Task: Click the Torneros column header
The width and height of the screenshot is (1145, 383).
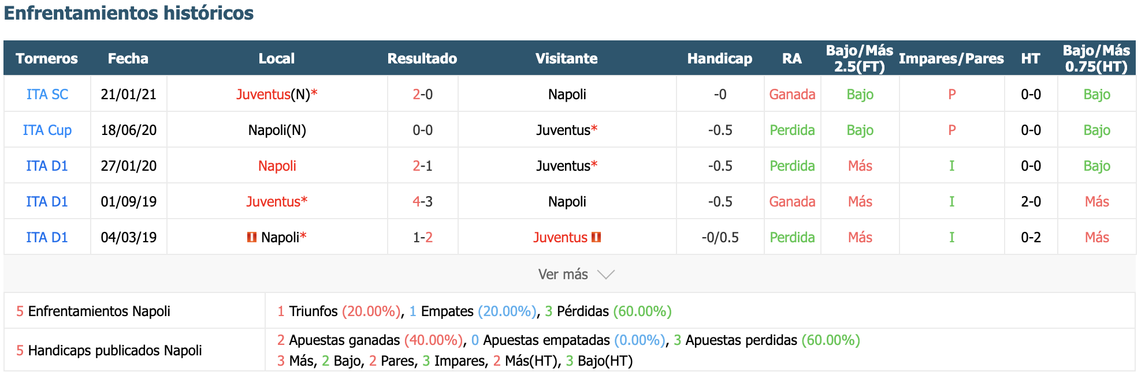Action: click(47, 58)
